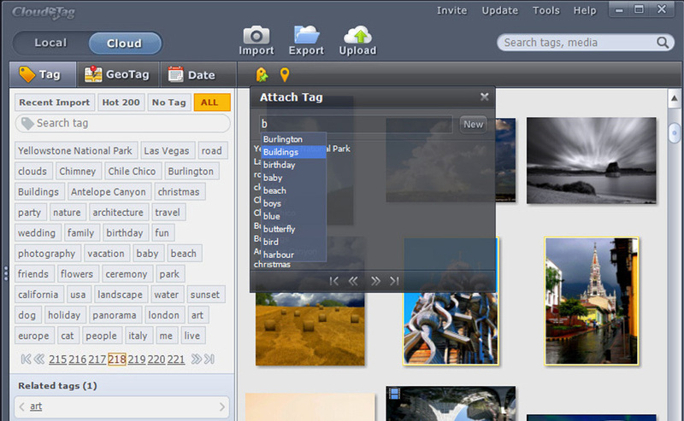The image size is (684, 421).
Task: Click the Upload cloud icon
Action: (357, 35)
